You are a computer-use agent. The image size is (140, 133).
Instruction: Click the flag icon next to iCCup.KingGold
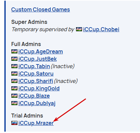coord(14,88)
